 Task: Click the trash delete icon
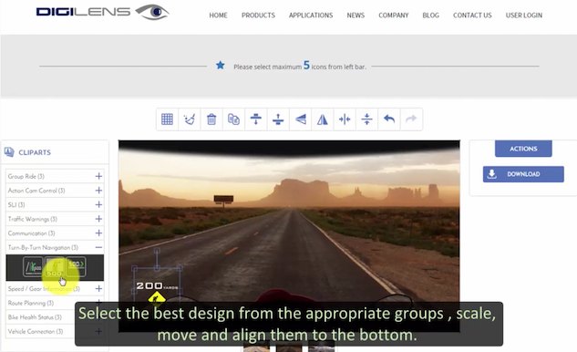click(x=211, y=119)
